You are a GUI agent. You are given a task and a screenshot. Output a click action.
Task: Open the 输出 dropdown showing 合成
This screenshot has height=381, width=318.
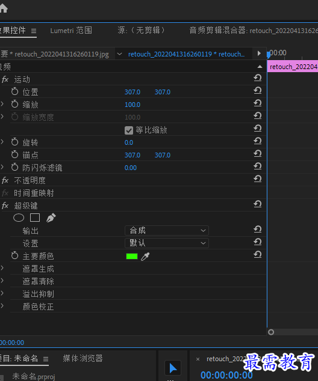(x=167, y=230)
